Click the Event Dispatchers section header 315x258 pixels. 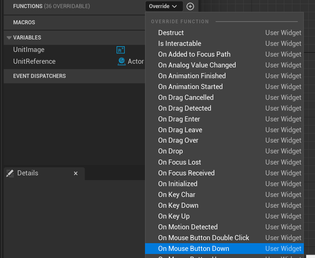(x=39, y=76)
